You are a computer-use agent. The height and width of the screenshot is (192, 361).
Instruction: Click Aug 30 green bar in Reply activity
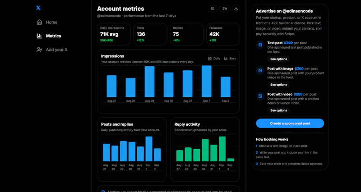[x=205, y=151]
